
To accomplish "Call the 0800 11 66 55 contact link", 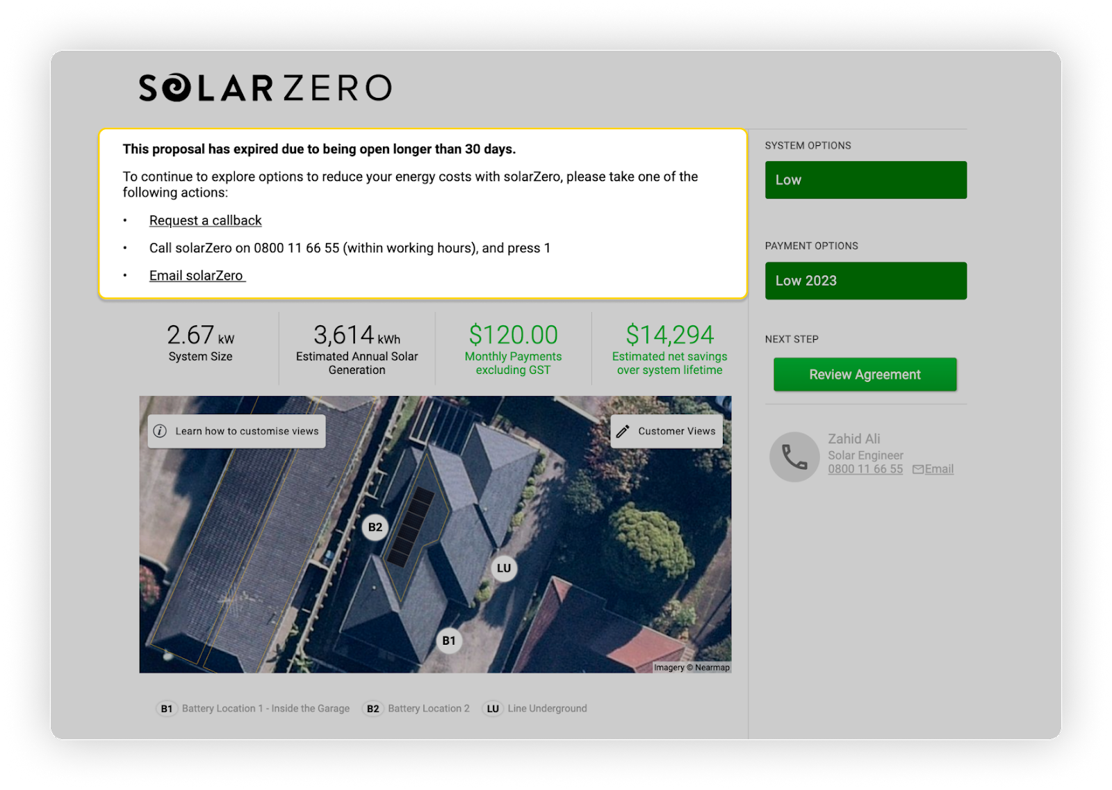I will click(x=865, y=469).
